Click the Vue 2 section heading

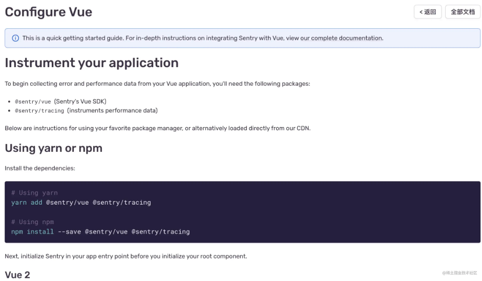(17, 275)
